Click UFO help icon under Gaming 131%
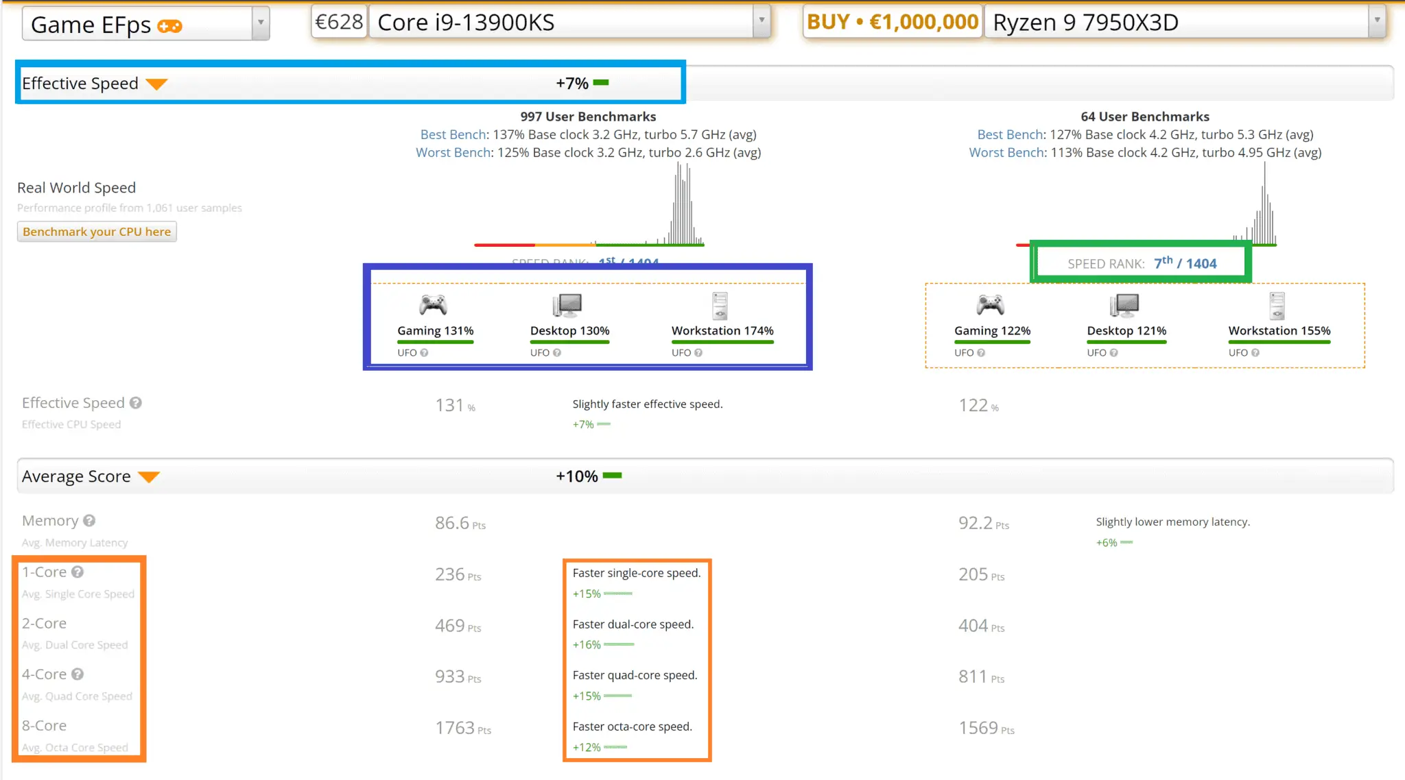 [x=424, y=353]
